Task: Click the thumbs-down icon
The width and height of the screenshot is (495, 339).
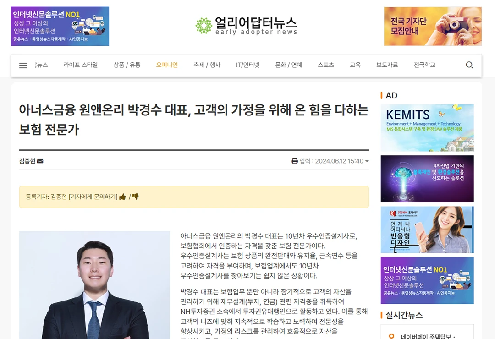Action: pyautogui.click(x=136, y=197)
